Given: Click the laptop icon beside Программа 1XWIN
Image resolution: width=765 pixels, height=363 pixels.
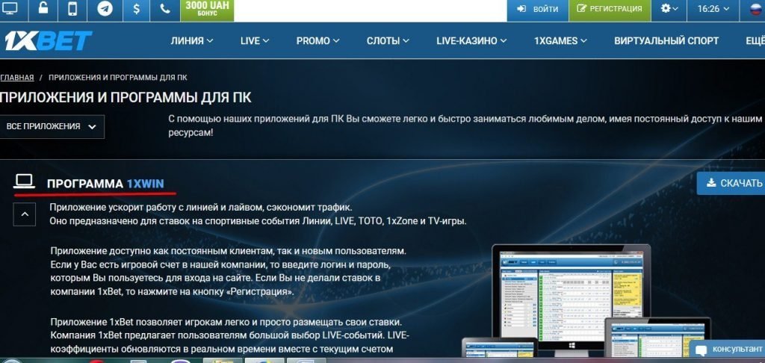Looking at the screenshot, I should coord(25,182).
